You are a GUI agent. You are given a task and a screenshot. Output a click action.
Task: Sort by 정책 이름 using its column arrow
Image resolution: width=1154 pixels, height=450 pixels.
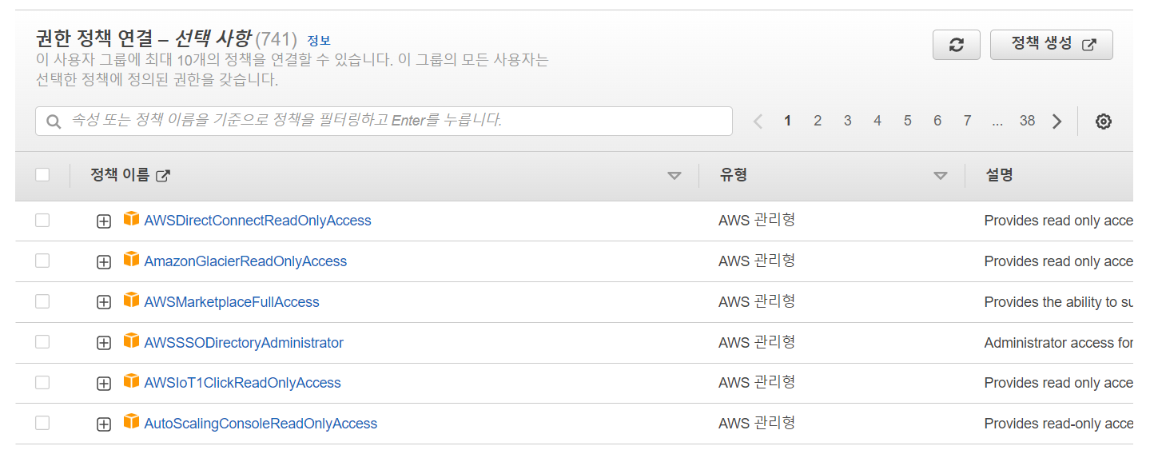coord(674,176)
